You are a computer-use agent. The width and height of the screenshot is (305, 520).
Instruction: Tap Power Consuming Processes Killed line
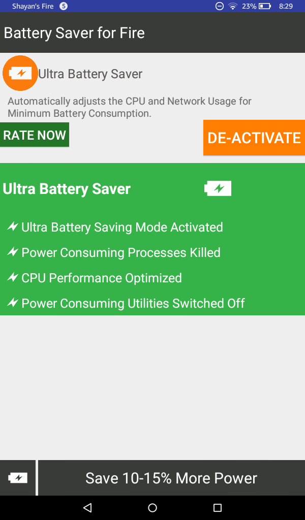pyautogui.click(x=120, y=252)
